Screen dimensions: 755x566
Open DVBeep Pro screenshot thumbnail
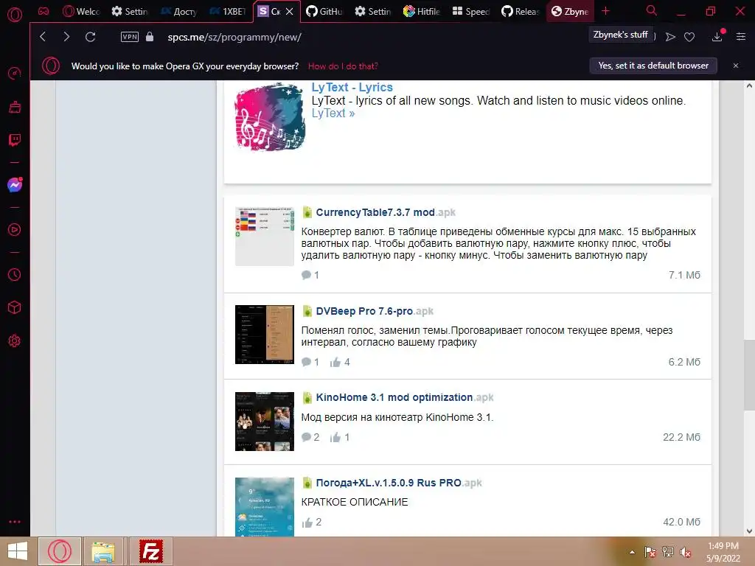pyautogui.click(x=265, y=335)
